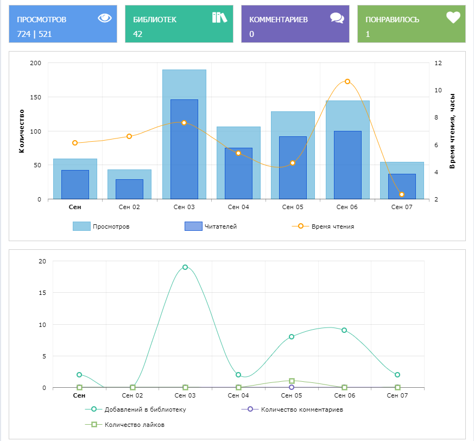Click library additions peak point at Сен 03
Screen dimensions: 474x441
[x=185, y=267]
